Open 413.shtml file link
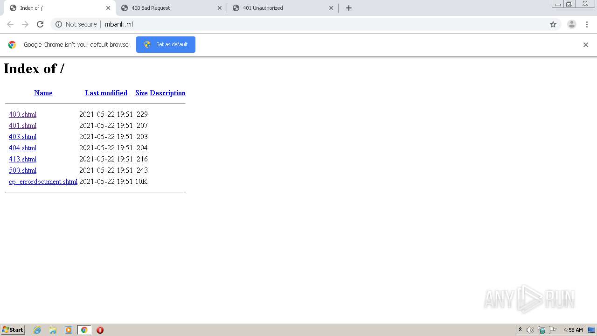Viewport: 597px width, 336px height. point(22,159)
